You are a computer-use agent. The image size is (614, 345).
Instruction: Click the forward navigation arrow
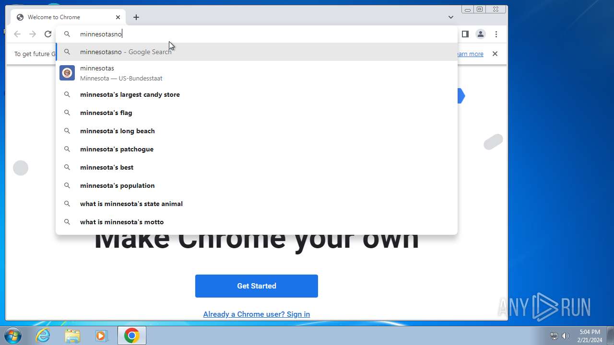point(33,34)
